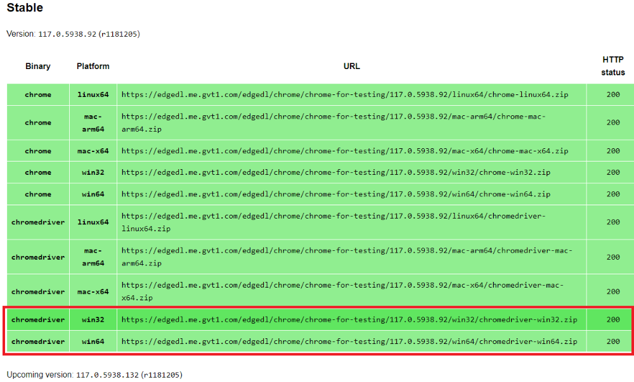
Task: Click the chrome mac-x64 zip URL
Action: pyautogui.click(x=344, y=151)
